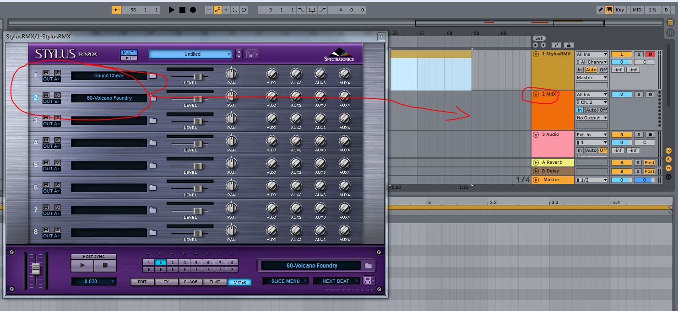Switch to the FX page in Stylus RMX

click(x=166, y=282)
